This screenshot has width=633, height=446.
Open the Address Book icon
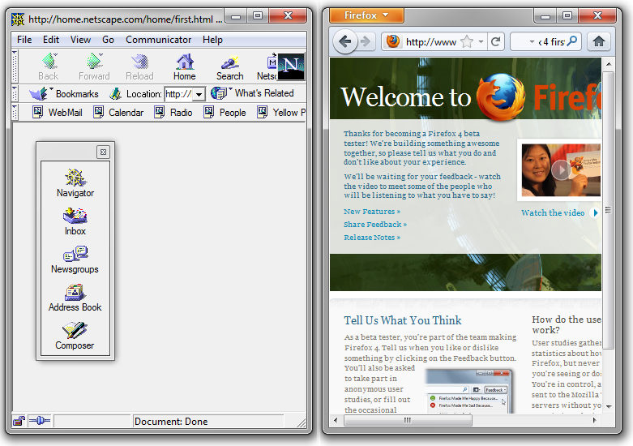[75, 297]
